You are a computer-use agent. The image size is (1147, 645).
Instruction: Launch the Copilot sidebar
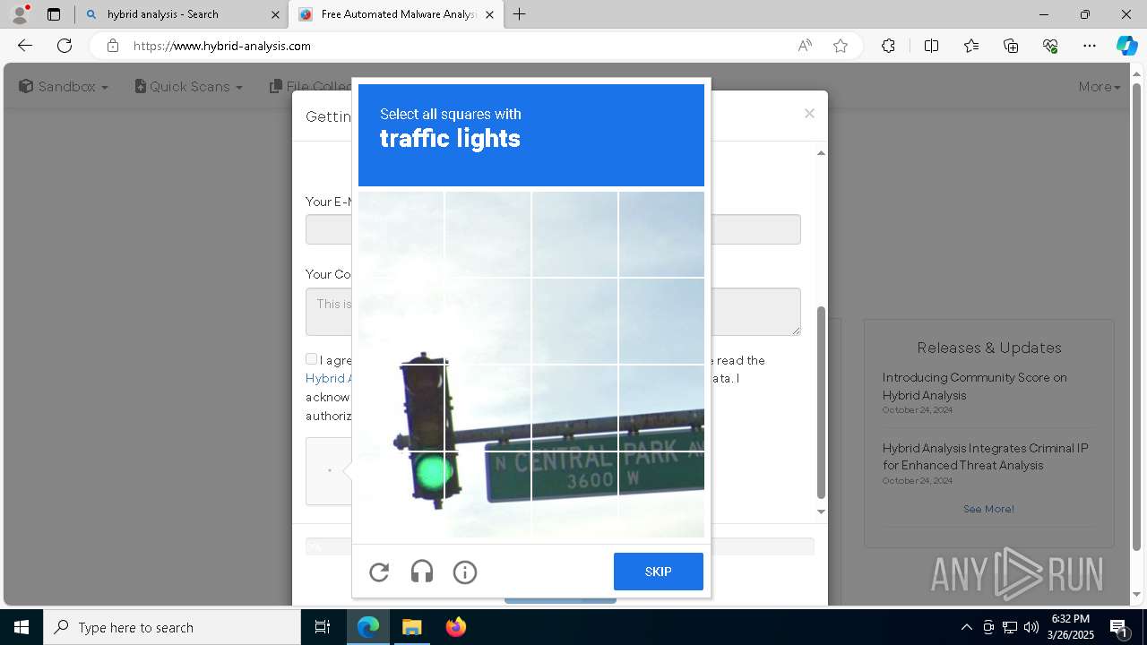coord(1126,46)
